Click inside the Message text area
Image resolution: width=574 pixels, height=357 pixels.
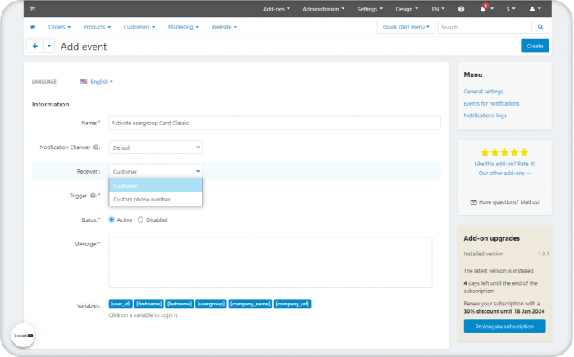pyautogui.click(x=270, y=262)
